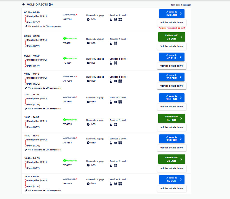
Task: Open the 292 EUR fare chevron on AF7689
Action: pos(181,77)
